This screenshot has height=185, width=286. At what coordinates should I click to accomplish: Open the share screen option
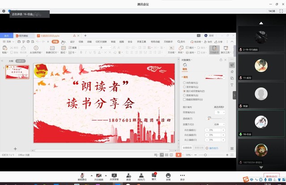[114, 175]
